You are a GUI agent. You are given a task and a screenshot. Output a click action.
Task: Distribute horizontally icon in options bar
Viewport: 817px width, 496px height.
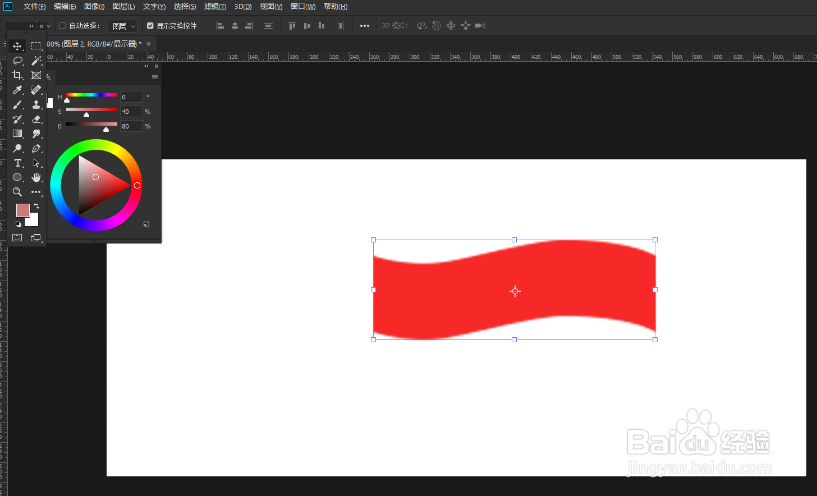(341, 26)
